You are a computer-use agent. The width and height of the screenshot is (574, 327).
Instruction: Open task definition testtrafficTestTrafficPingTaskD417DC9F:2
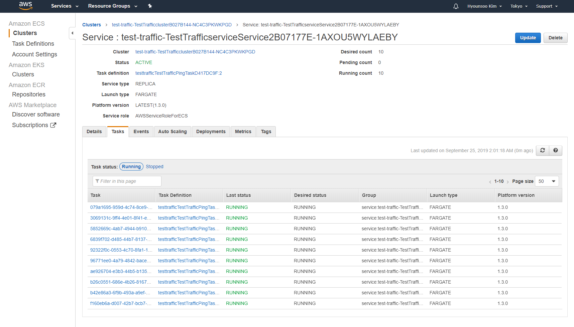[179, 73]
